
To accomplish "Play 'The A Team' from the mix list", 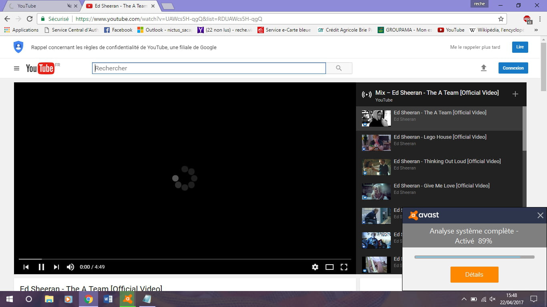I will point(439,118).
